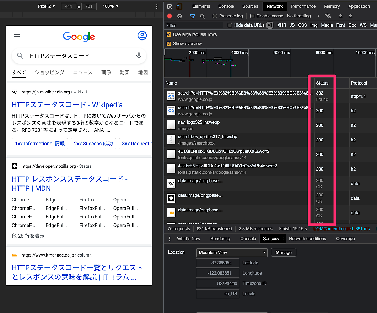
Task: Open the Pixel 2 device selector
Action: pos(46,6)
